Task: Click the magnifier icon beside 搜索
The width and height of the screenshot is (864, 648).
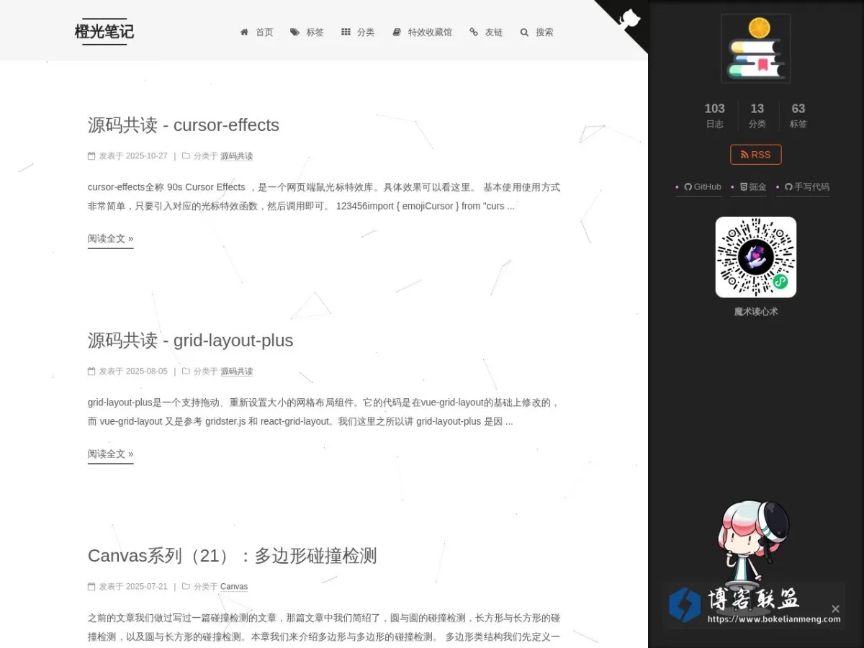Action: point(524,32)
